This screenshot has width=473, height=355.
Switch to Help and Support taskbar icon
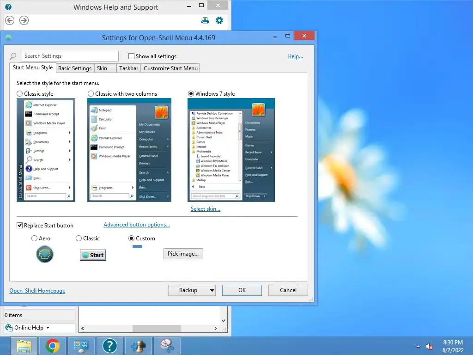(x=110, y=346)
